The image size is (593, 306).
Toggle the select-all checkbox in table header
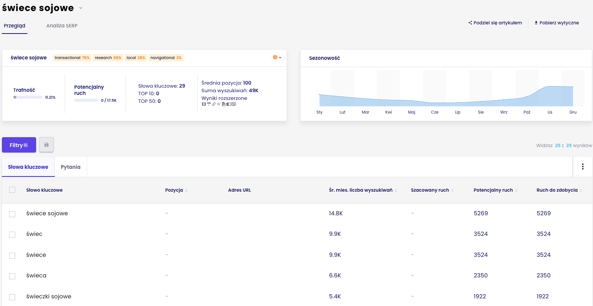pyautogui.click(x=12, y=190)
